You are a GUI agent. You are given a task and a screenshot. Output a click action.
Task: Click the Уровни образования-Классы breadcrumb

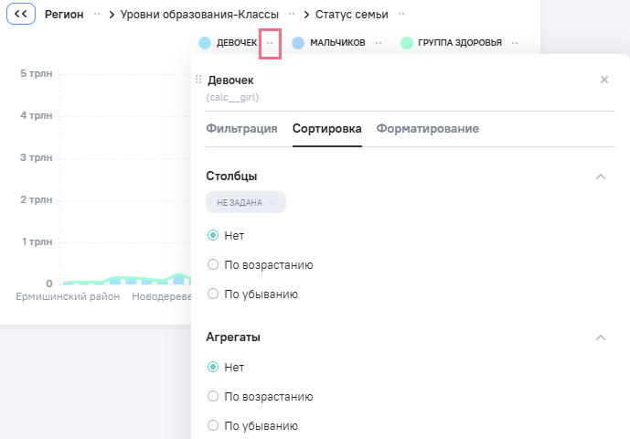pos(199,15)
